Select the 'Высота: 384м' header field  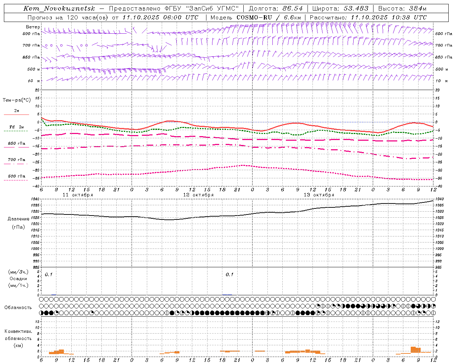point(402,9)
